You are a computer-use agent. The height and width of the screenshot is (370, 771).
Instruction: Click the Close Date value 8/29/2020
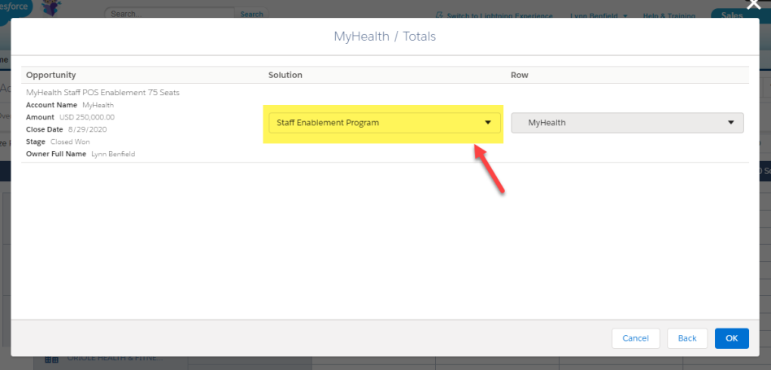pos(87,130)
